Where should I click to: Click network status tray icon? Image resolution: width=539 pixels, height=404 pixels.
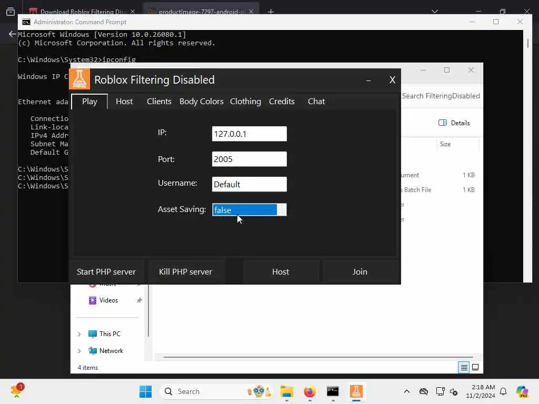pos(440,391)
